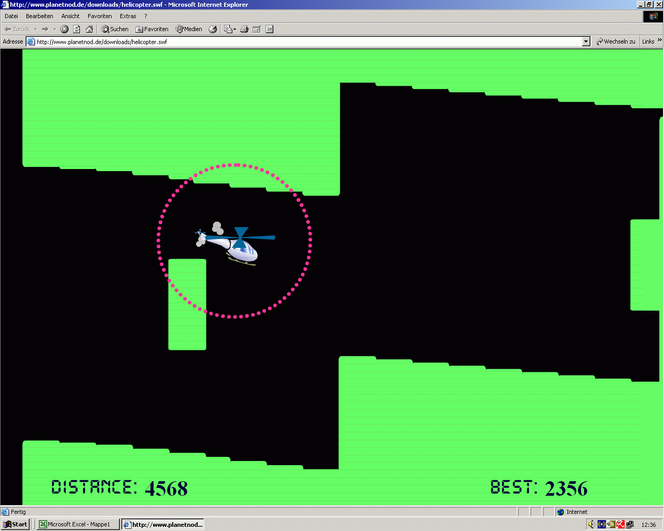Screen dimensions: 664x531
Task: Open the forward history dropdown arrow
Action: (x=54, y=29)
